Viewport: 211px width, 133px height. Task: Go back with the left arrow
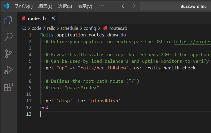tap(124, 6)
